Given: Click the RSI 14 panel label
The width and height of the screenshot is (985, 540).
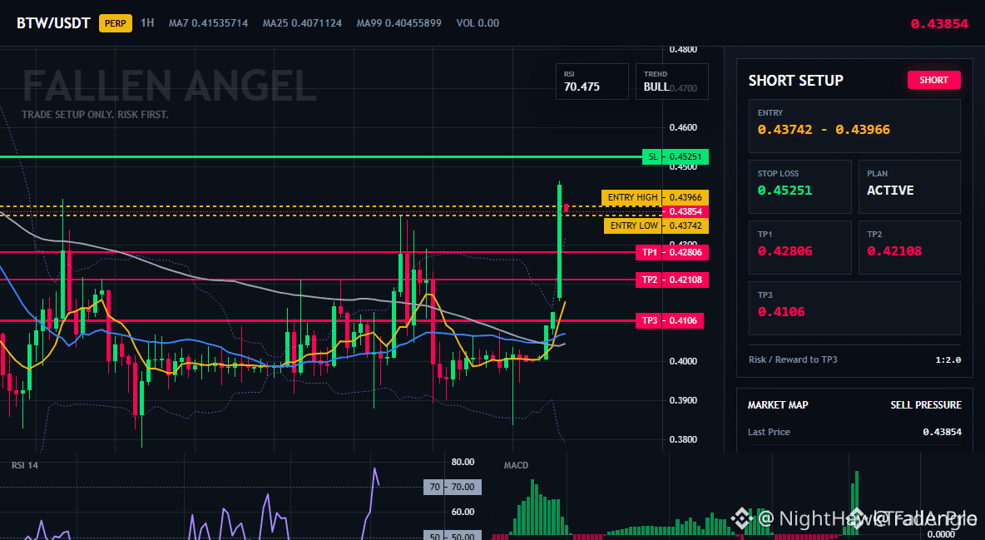Looking at the screenshot, I should [x=25, y=465].
